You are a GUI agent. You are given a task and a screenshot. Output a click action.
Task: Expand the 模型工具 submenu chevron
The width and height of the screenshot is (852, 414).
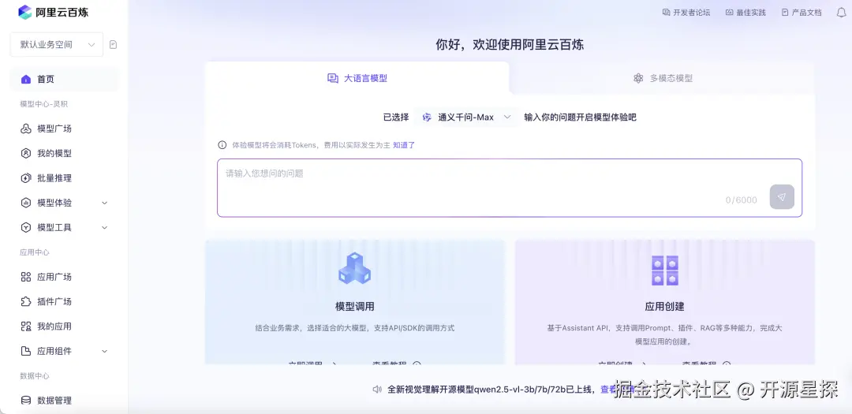(x=105, y=228)
